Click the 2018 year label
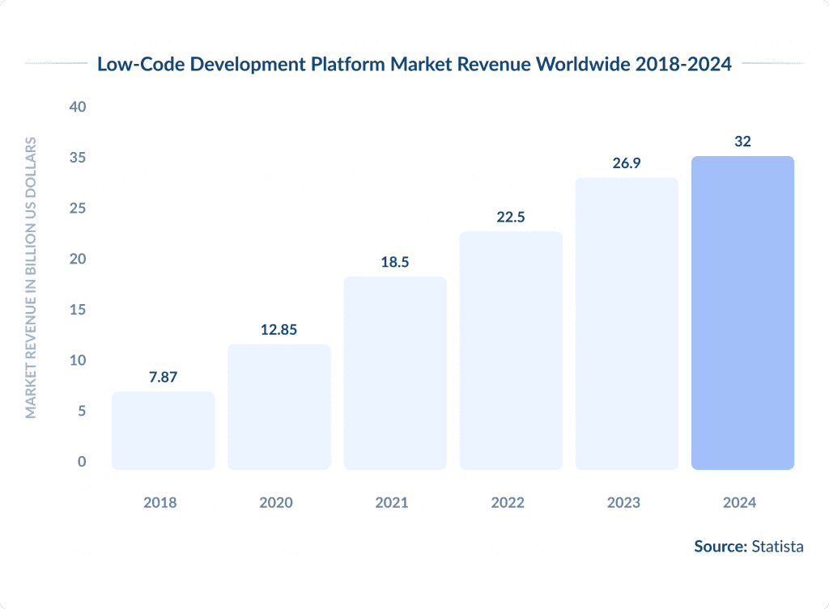 (x=161, y=502)
